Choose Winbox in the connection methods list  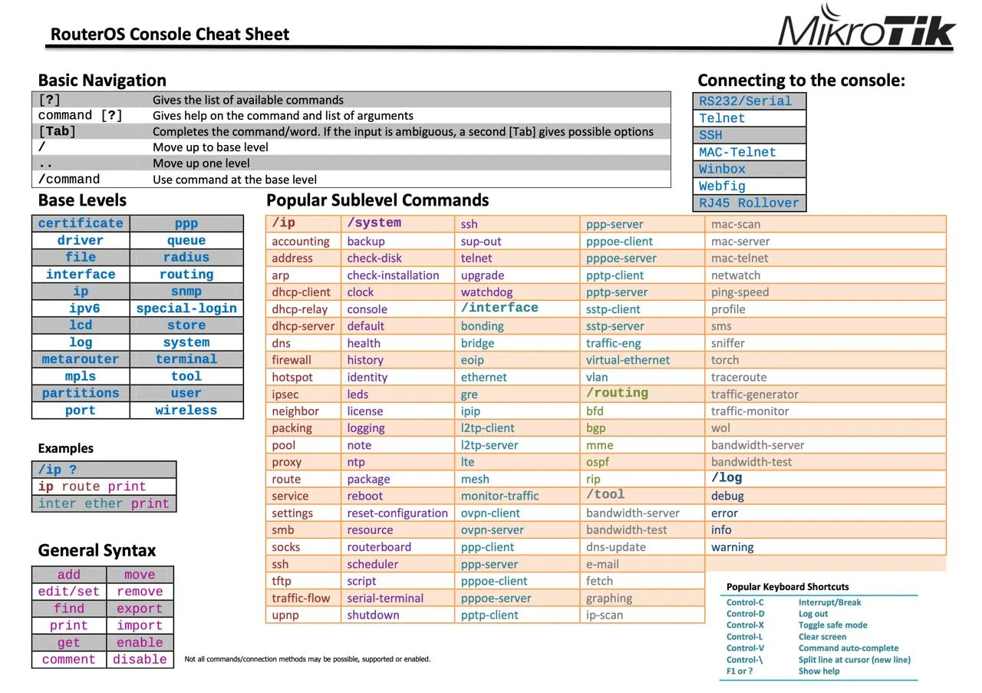coord(749,169)
